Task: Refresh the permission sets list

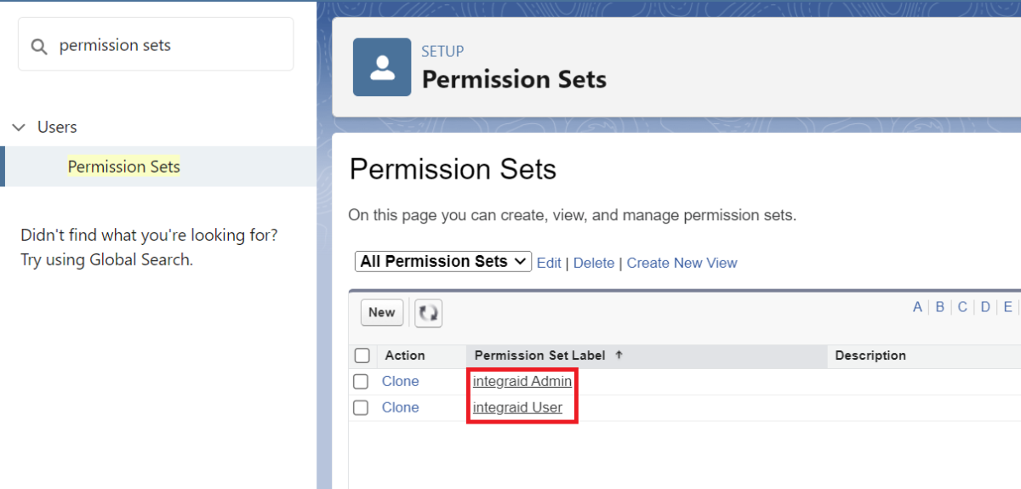Action: (x=428, y=312)
